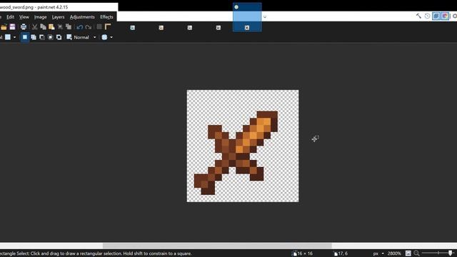
Task: Click the 16 × 16 image size readout
Action: click(x=302, y=253)
